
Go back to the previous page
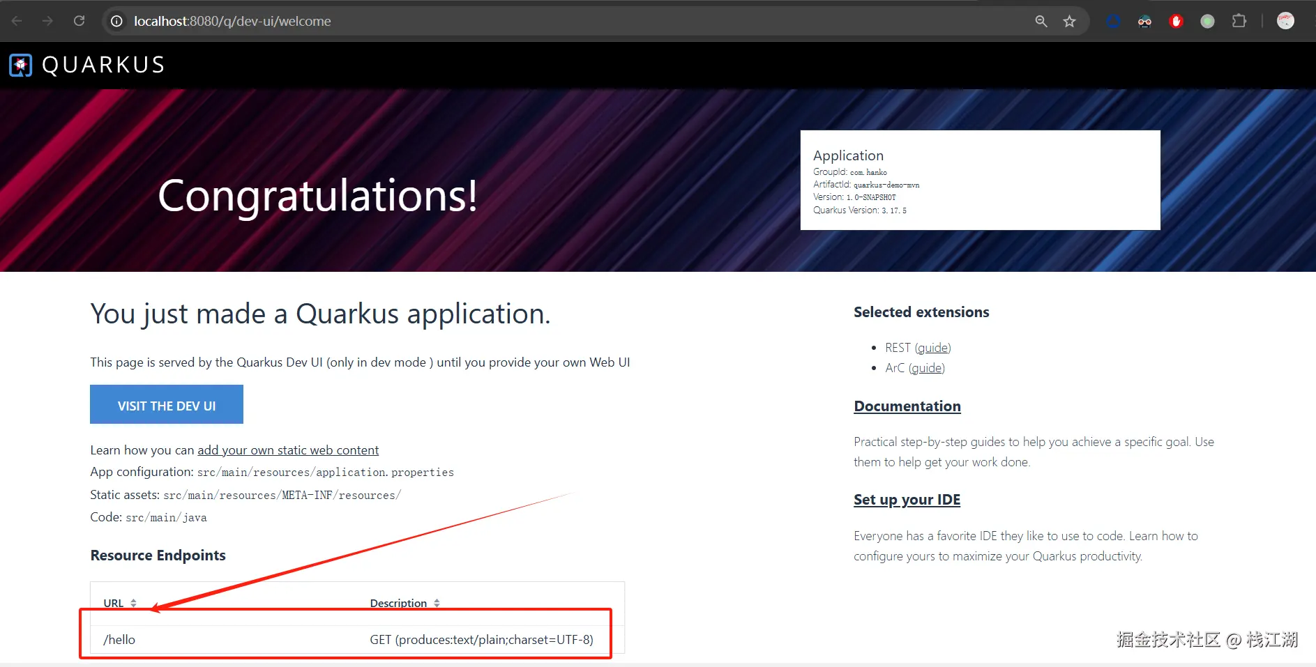17,21
